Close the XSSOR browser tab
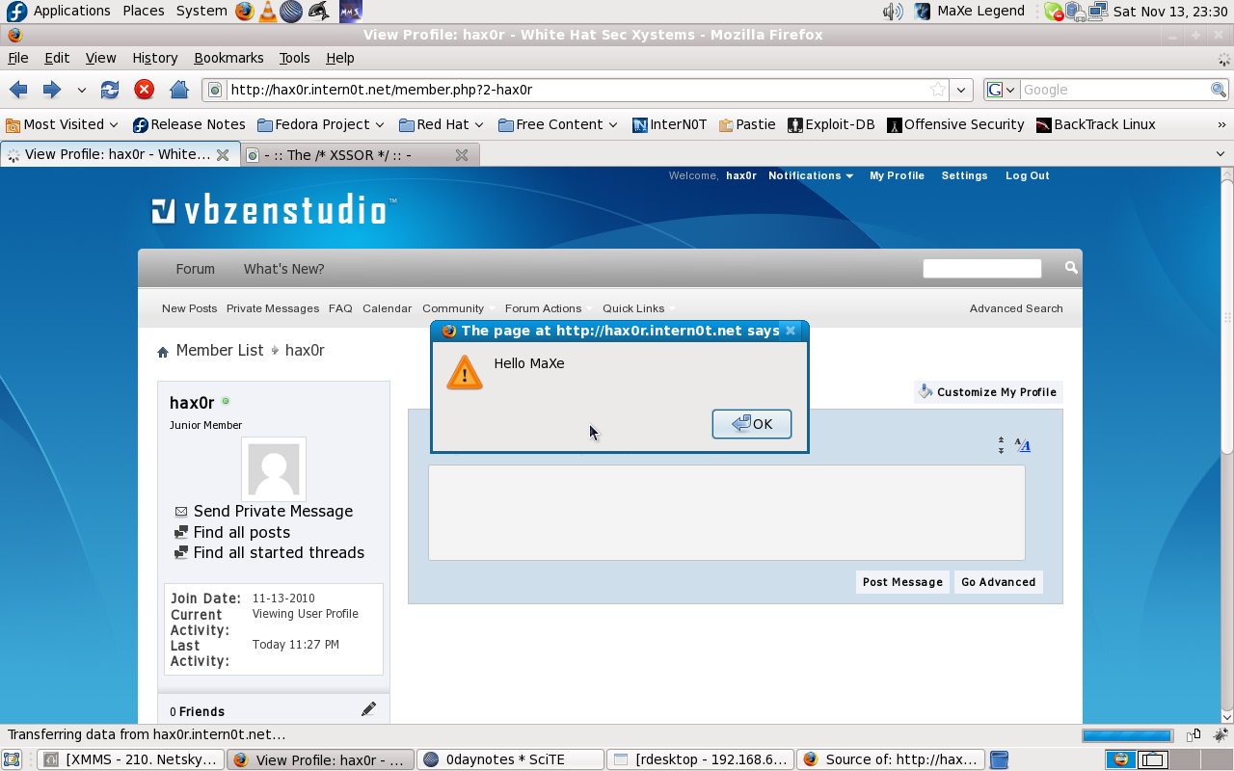 coord(462,154)
